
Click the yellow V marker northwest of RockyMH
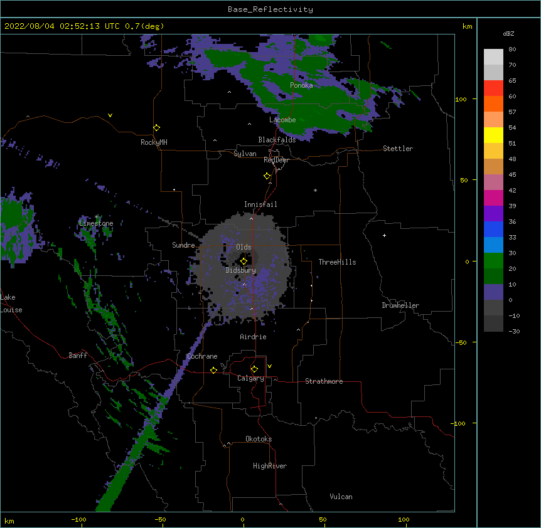coord(110,115)
